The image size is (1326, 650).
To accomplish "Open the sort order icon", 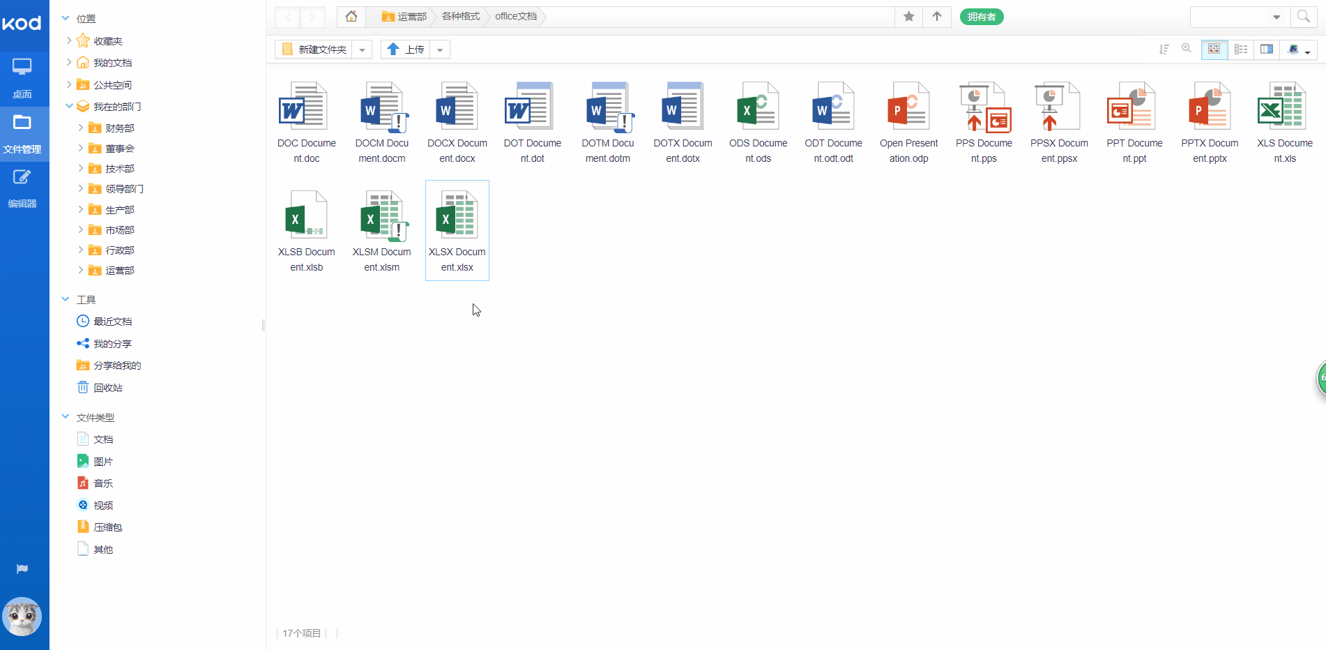I will point(1164,50).
